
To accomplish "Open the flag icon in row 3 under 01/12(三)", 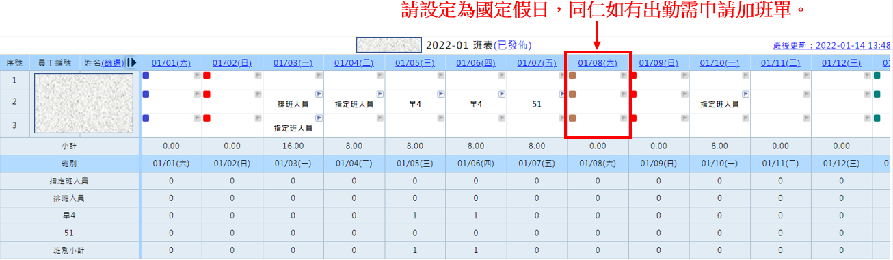I will (x=868, y=118).
